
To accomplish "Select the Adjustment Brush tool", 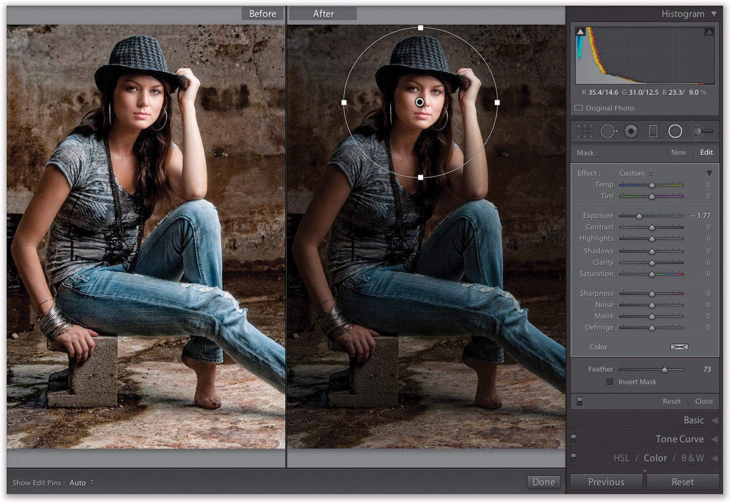I will point(702,131).
